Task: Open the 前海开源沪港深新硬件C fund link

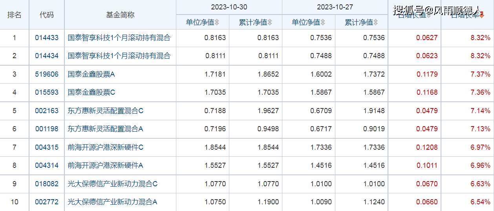Action: (x=106, y=147)
